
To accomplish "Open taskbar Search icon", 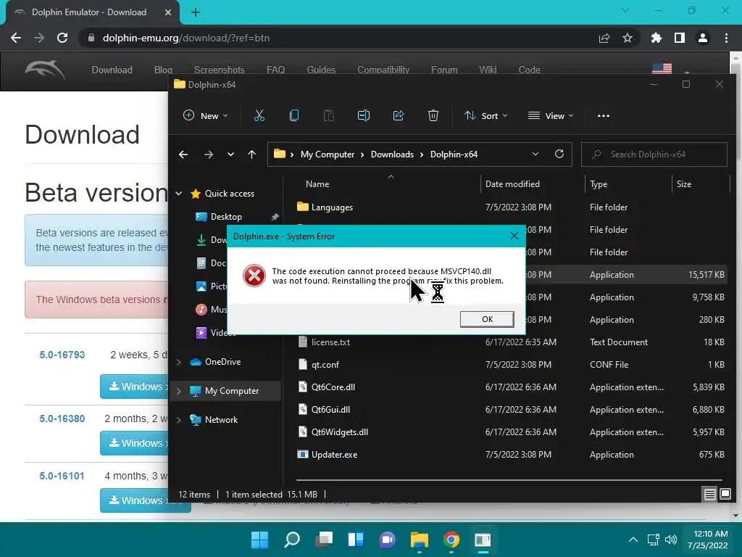I will pyautogui.click(x=292, y=540).
